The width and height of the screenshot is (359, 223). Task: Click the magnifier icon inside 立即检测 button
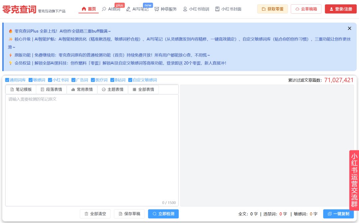[x=155, y=214]
